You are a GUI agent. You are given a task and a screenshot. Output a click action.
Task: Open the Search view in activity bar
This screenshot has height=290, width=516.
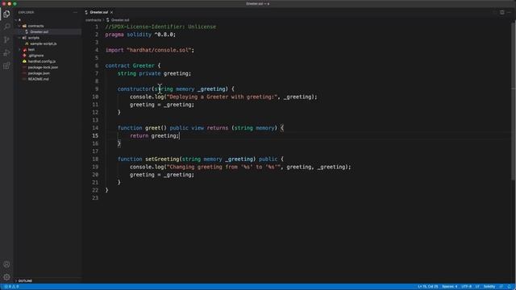[6, 27]
